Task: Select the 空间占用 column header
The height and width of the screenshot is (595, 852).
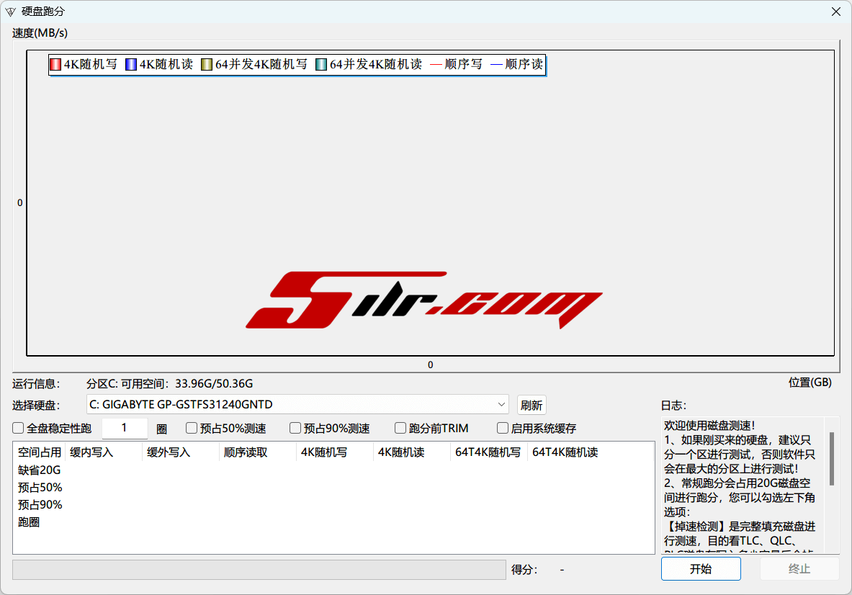Action: [x=39, y=452]
